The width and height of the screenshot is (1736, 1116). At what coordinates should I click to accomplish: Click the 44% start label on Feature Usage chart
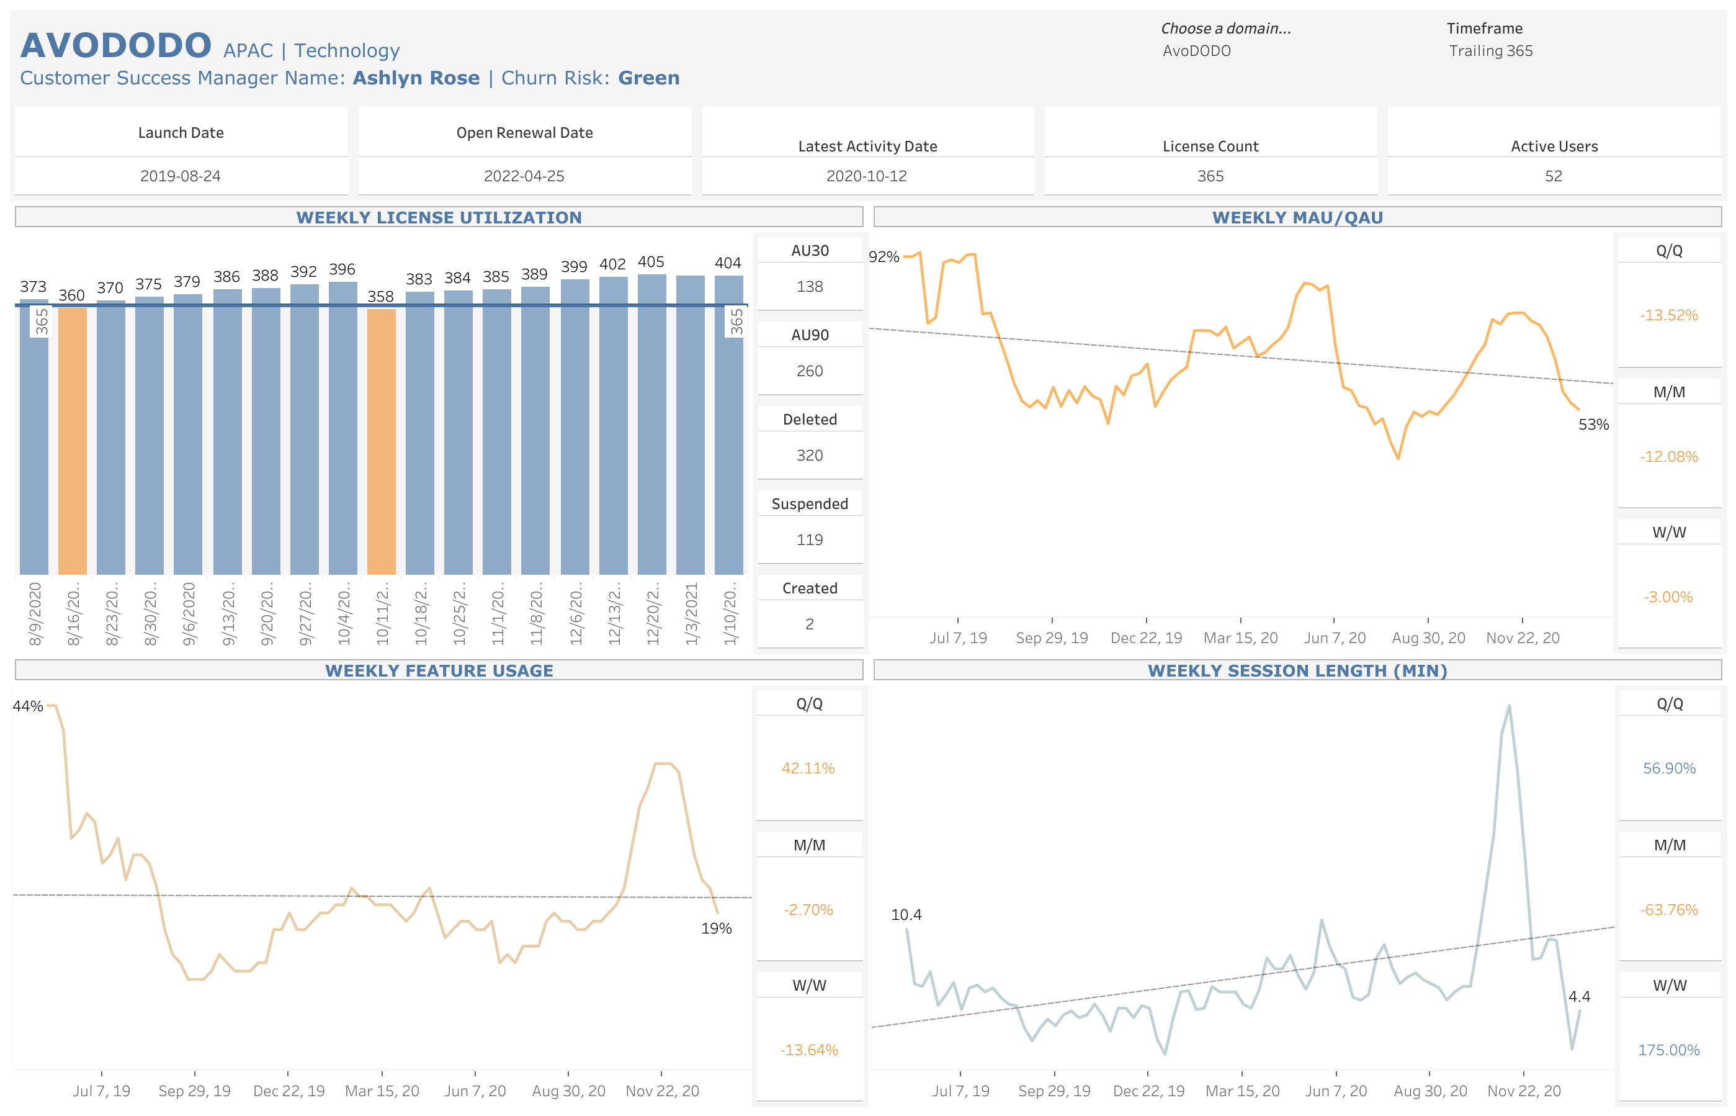tap(29, 706)
